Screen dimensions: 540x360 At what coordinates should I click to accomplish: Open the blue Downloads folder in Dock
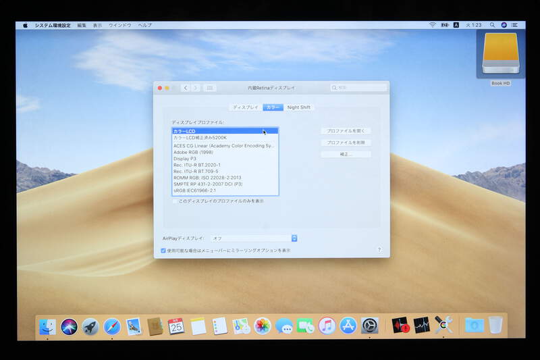pyautogui.click(x=475, y=326)
